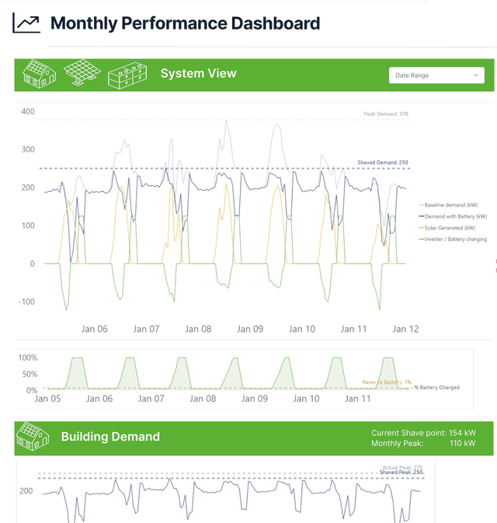Viewport: 497px width, 523px height.
Task: Toggle Demand with Battery (kW) legend entry
Action: tap(453, 217)
